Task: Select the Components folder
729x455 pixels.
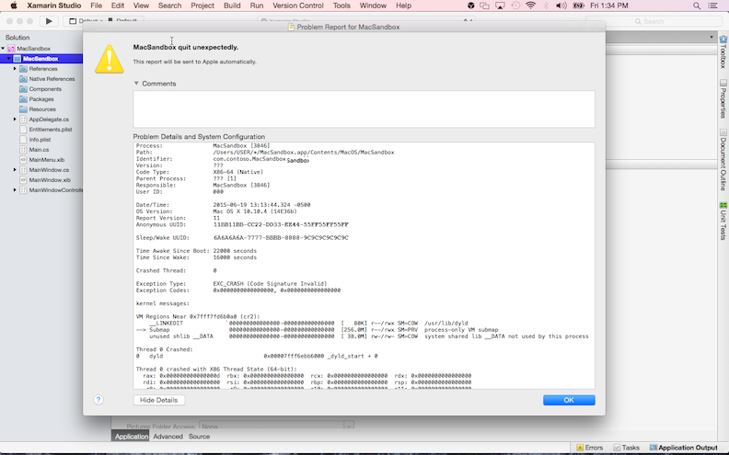Action: (x=45, y=89)
